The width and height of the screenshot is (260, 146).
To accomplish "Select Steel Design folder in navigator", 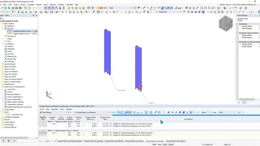I will tap(9, 125).
